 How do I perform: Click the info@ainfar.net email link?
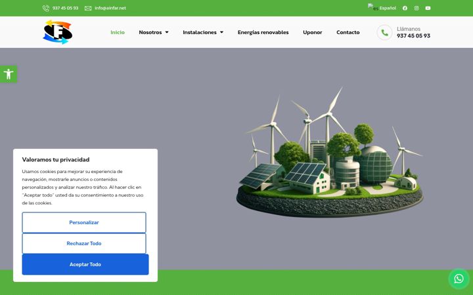point(110,8)
